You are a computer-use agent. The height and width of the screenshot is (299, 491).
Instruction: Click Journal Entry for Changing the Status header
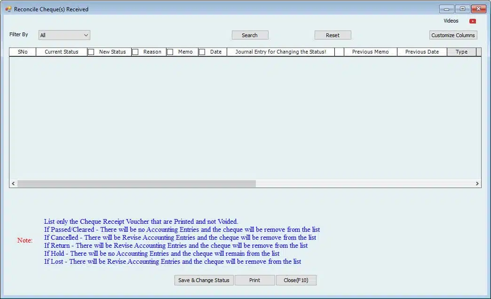tap(281, 52)
